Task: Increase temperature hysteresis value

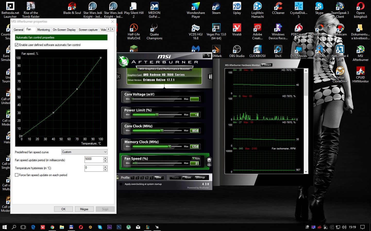Action: [x=105, y=167]
